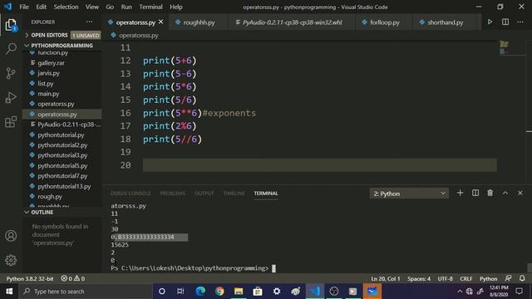Click errors and warnings count in status bar
This screenshot has height=299, width=532.
pyautogui.click(x=73, y=279)
